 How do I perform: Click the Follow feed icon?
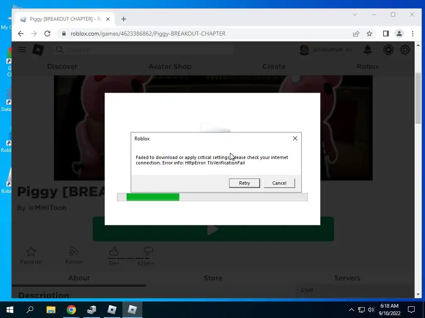pos(74,252)
